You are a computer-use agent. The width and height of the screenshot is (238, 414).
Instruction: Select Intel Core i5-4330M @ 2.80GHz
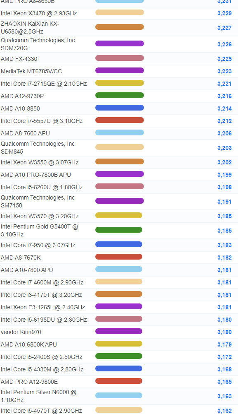(42, 369)
